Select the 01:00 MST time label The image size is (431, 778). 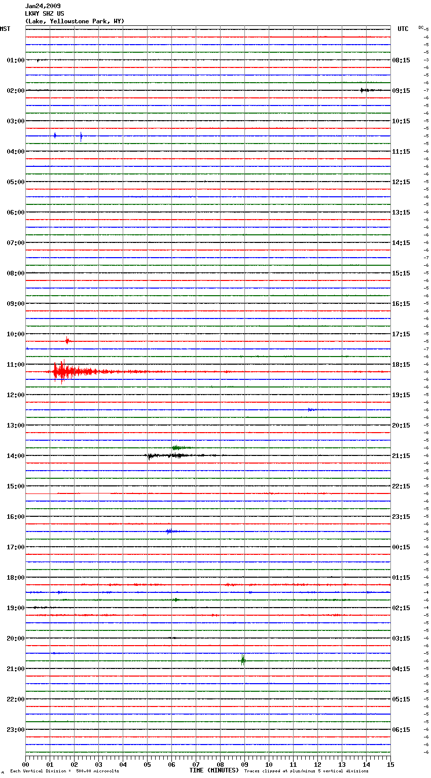tap(15, 60)
